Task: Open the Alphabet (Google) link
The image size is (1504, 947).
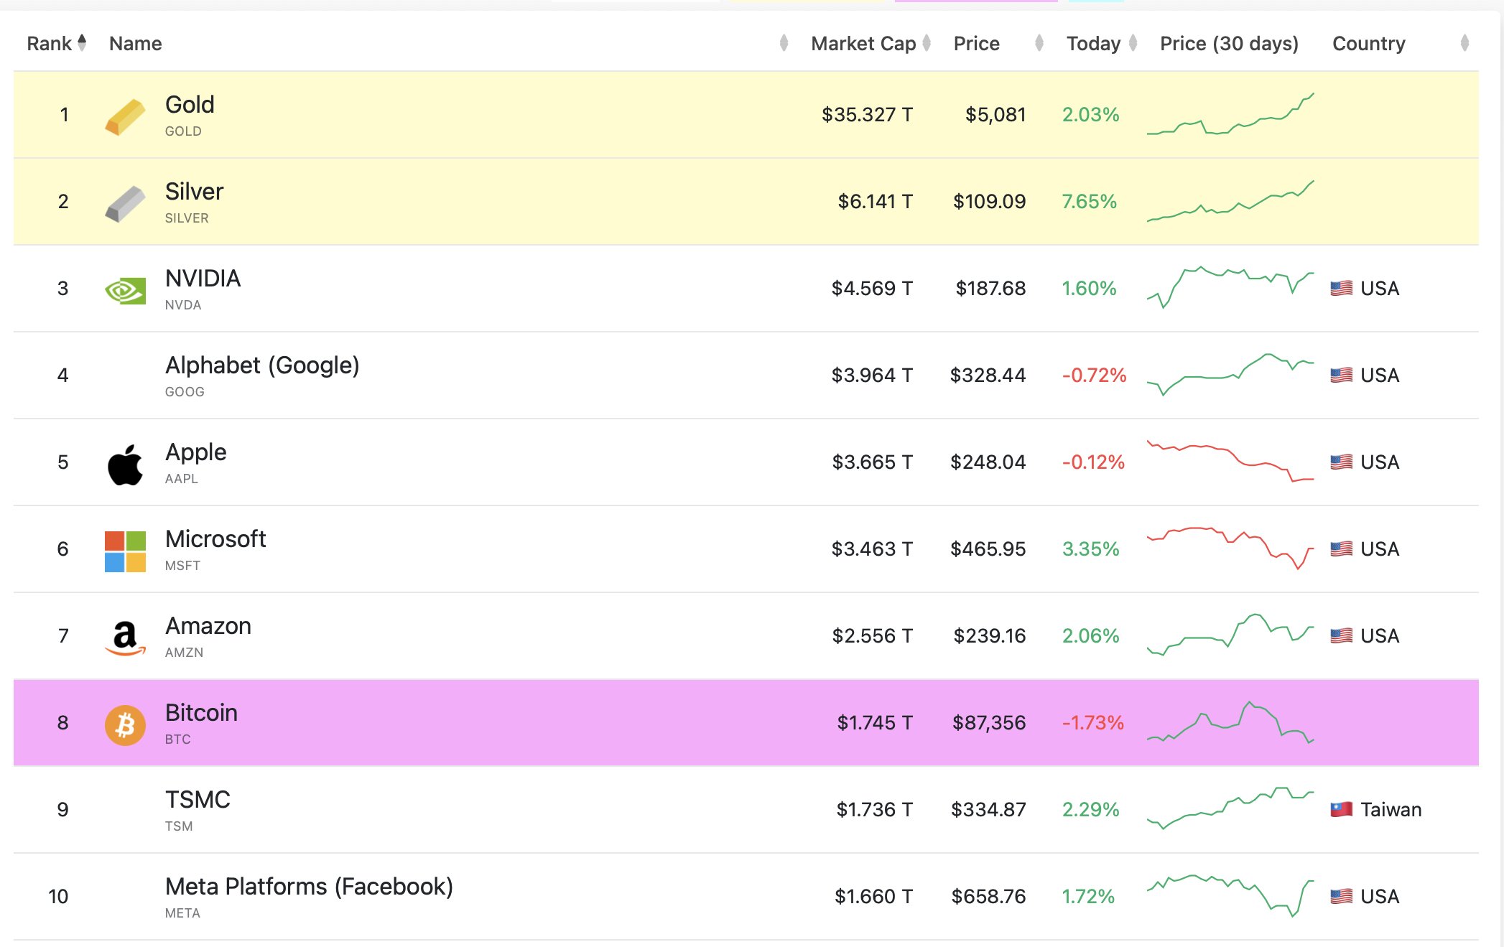Action: [x=261, y=365]
